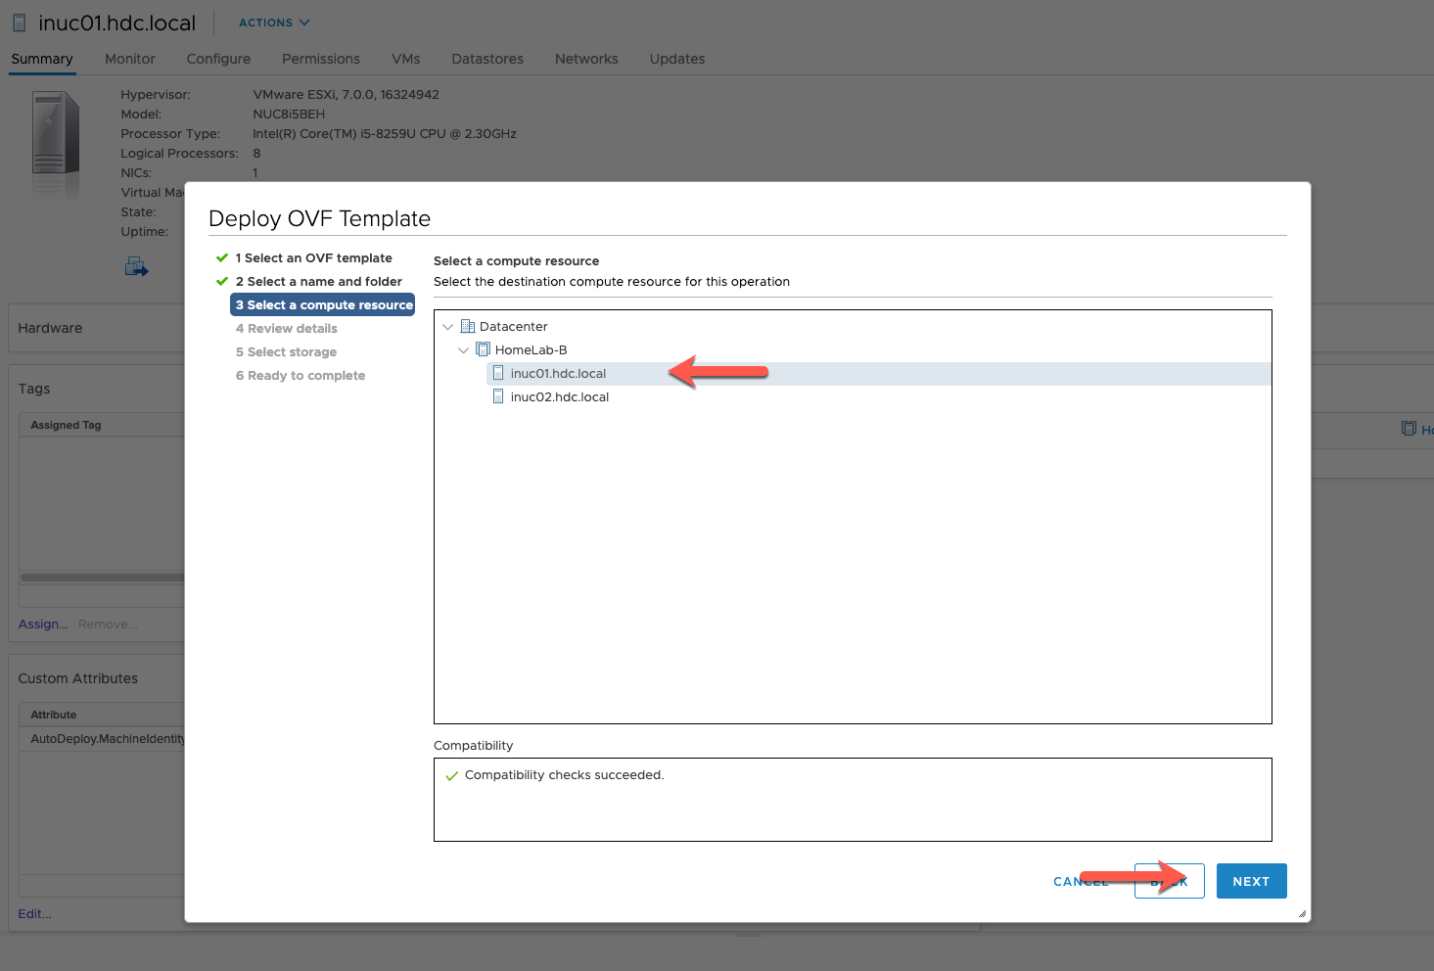Image resolution: width=1434 pixels, height=971 pixels.
Task: Open the Actions dropdown menu
Action: pyautogui.click(x=272, y=22)
